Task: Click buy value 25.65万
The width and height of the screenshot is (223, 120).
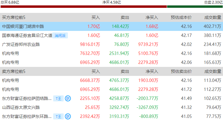Action: (92, 107)
